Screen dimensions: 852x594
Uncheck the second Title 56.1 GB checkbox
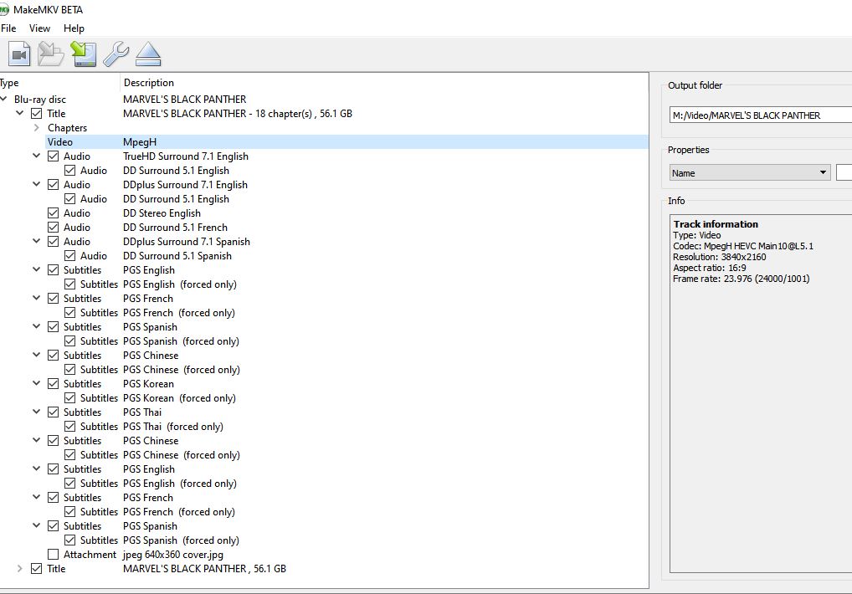pyautogui.click(x=36, y=568)
